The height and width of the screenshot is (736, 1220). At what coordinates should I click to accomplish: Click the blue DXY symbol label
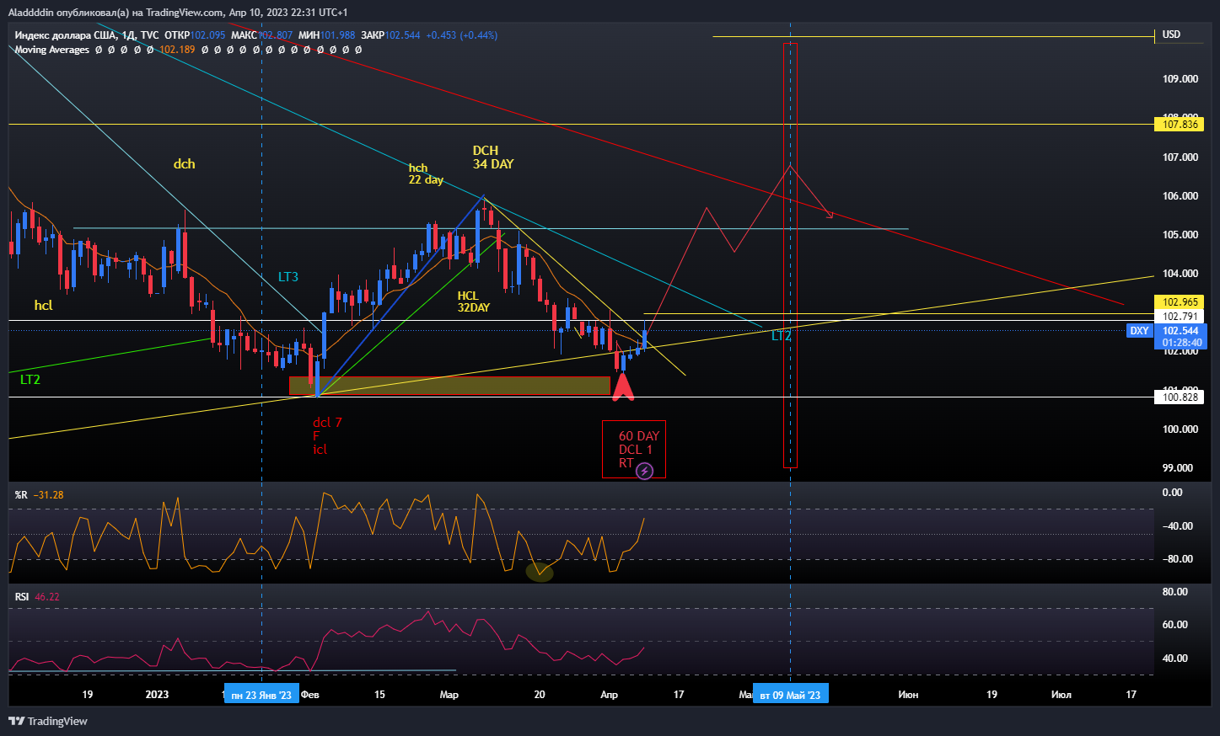[1139, 331]
